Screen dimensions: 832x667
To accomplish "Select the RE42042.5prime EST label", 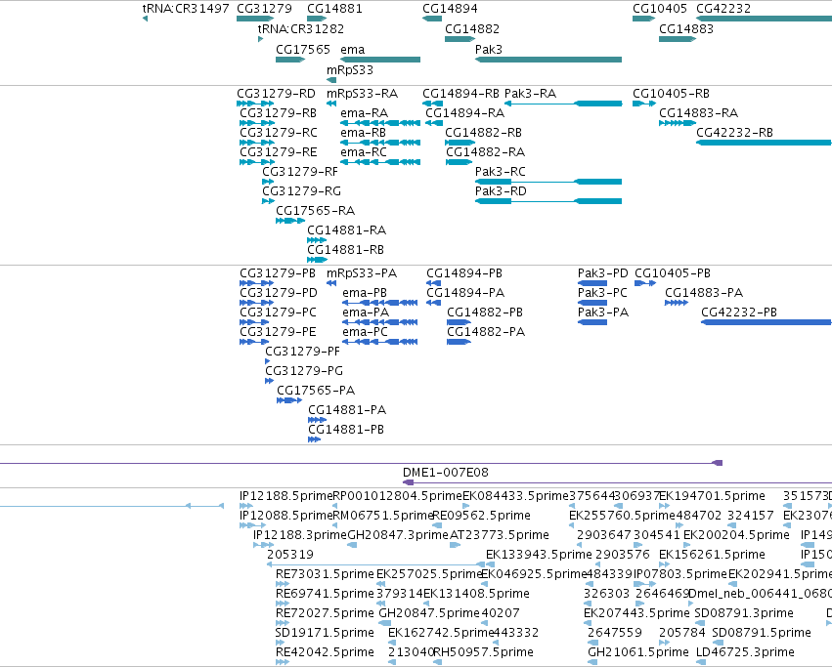I will click(325, 652).
